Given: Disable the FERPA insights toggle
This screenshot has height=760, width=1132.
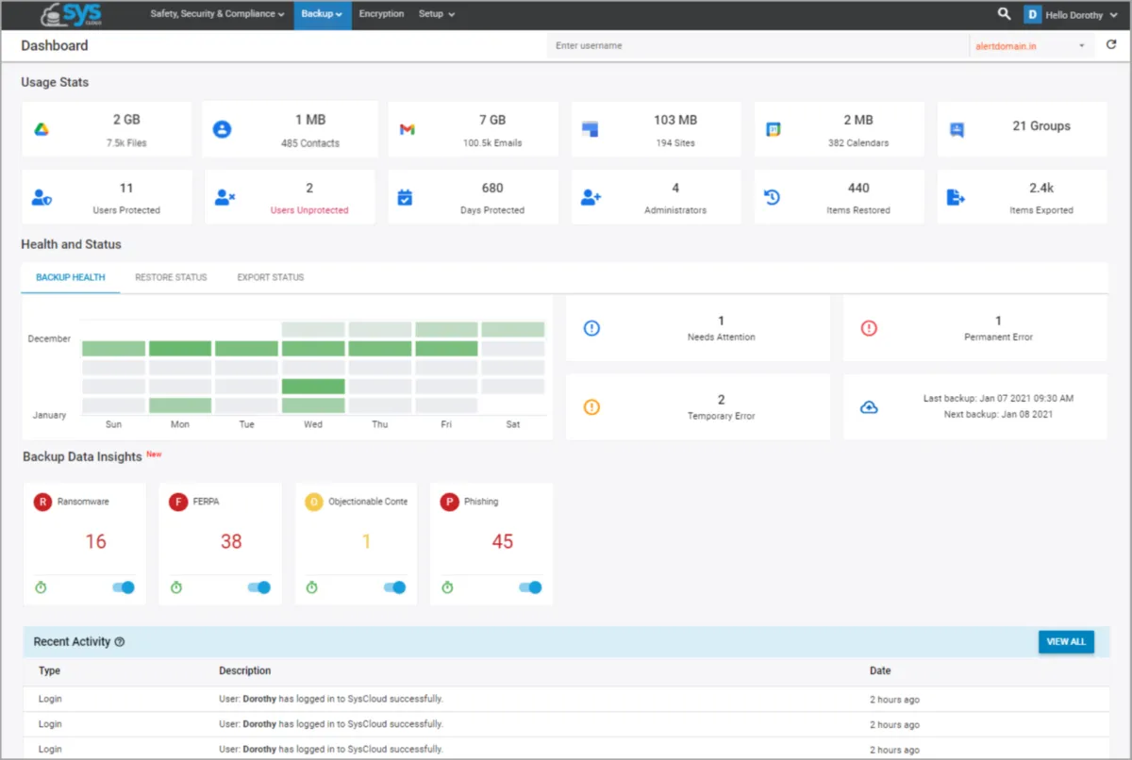Looking at the screenshot, I should (258, 587).
